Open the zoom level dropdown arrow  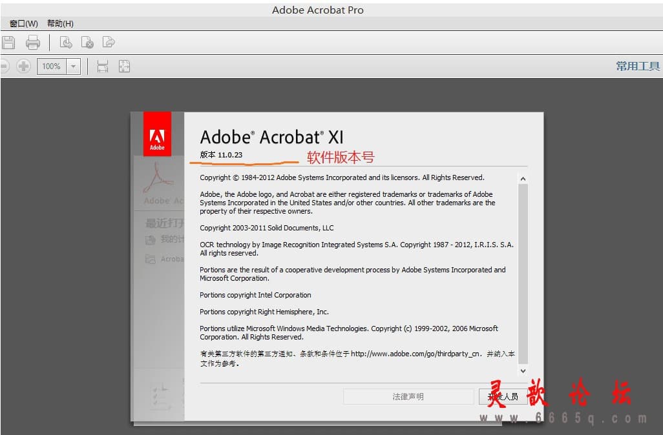(x=73, y=66)
